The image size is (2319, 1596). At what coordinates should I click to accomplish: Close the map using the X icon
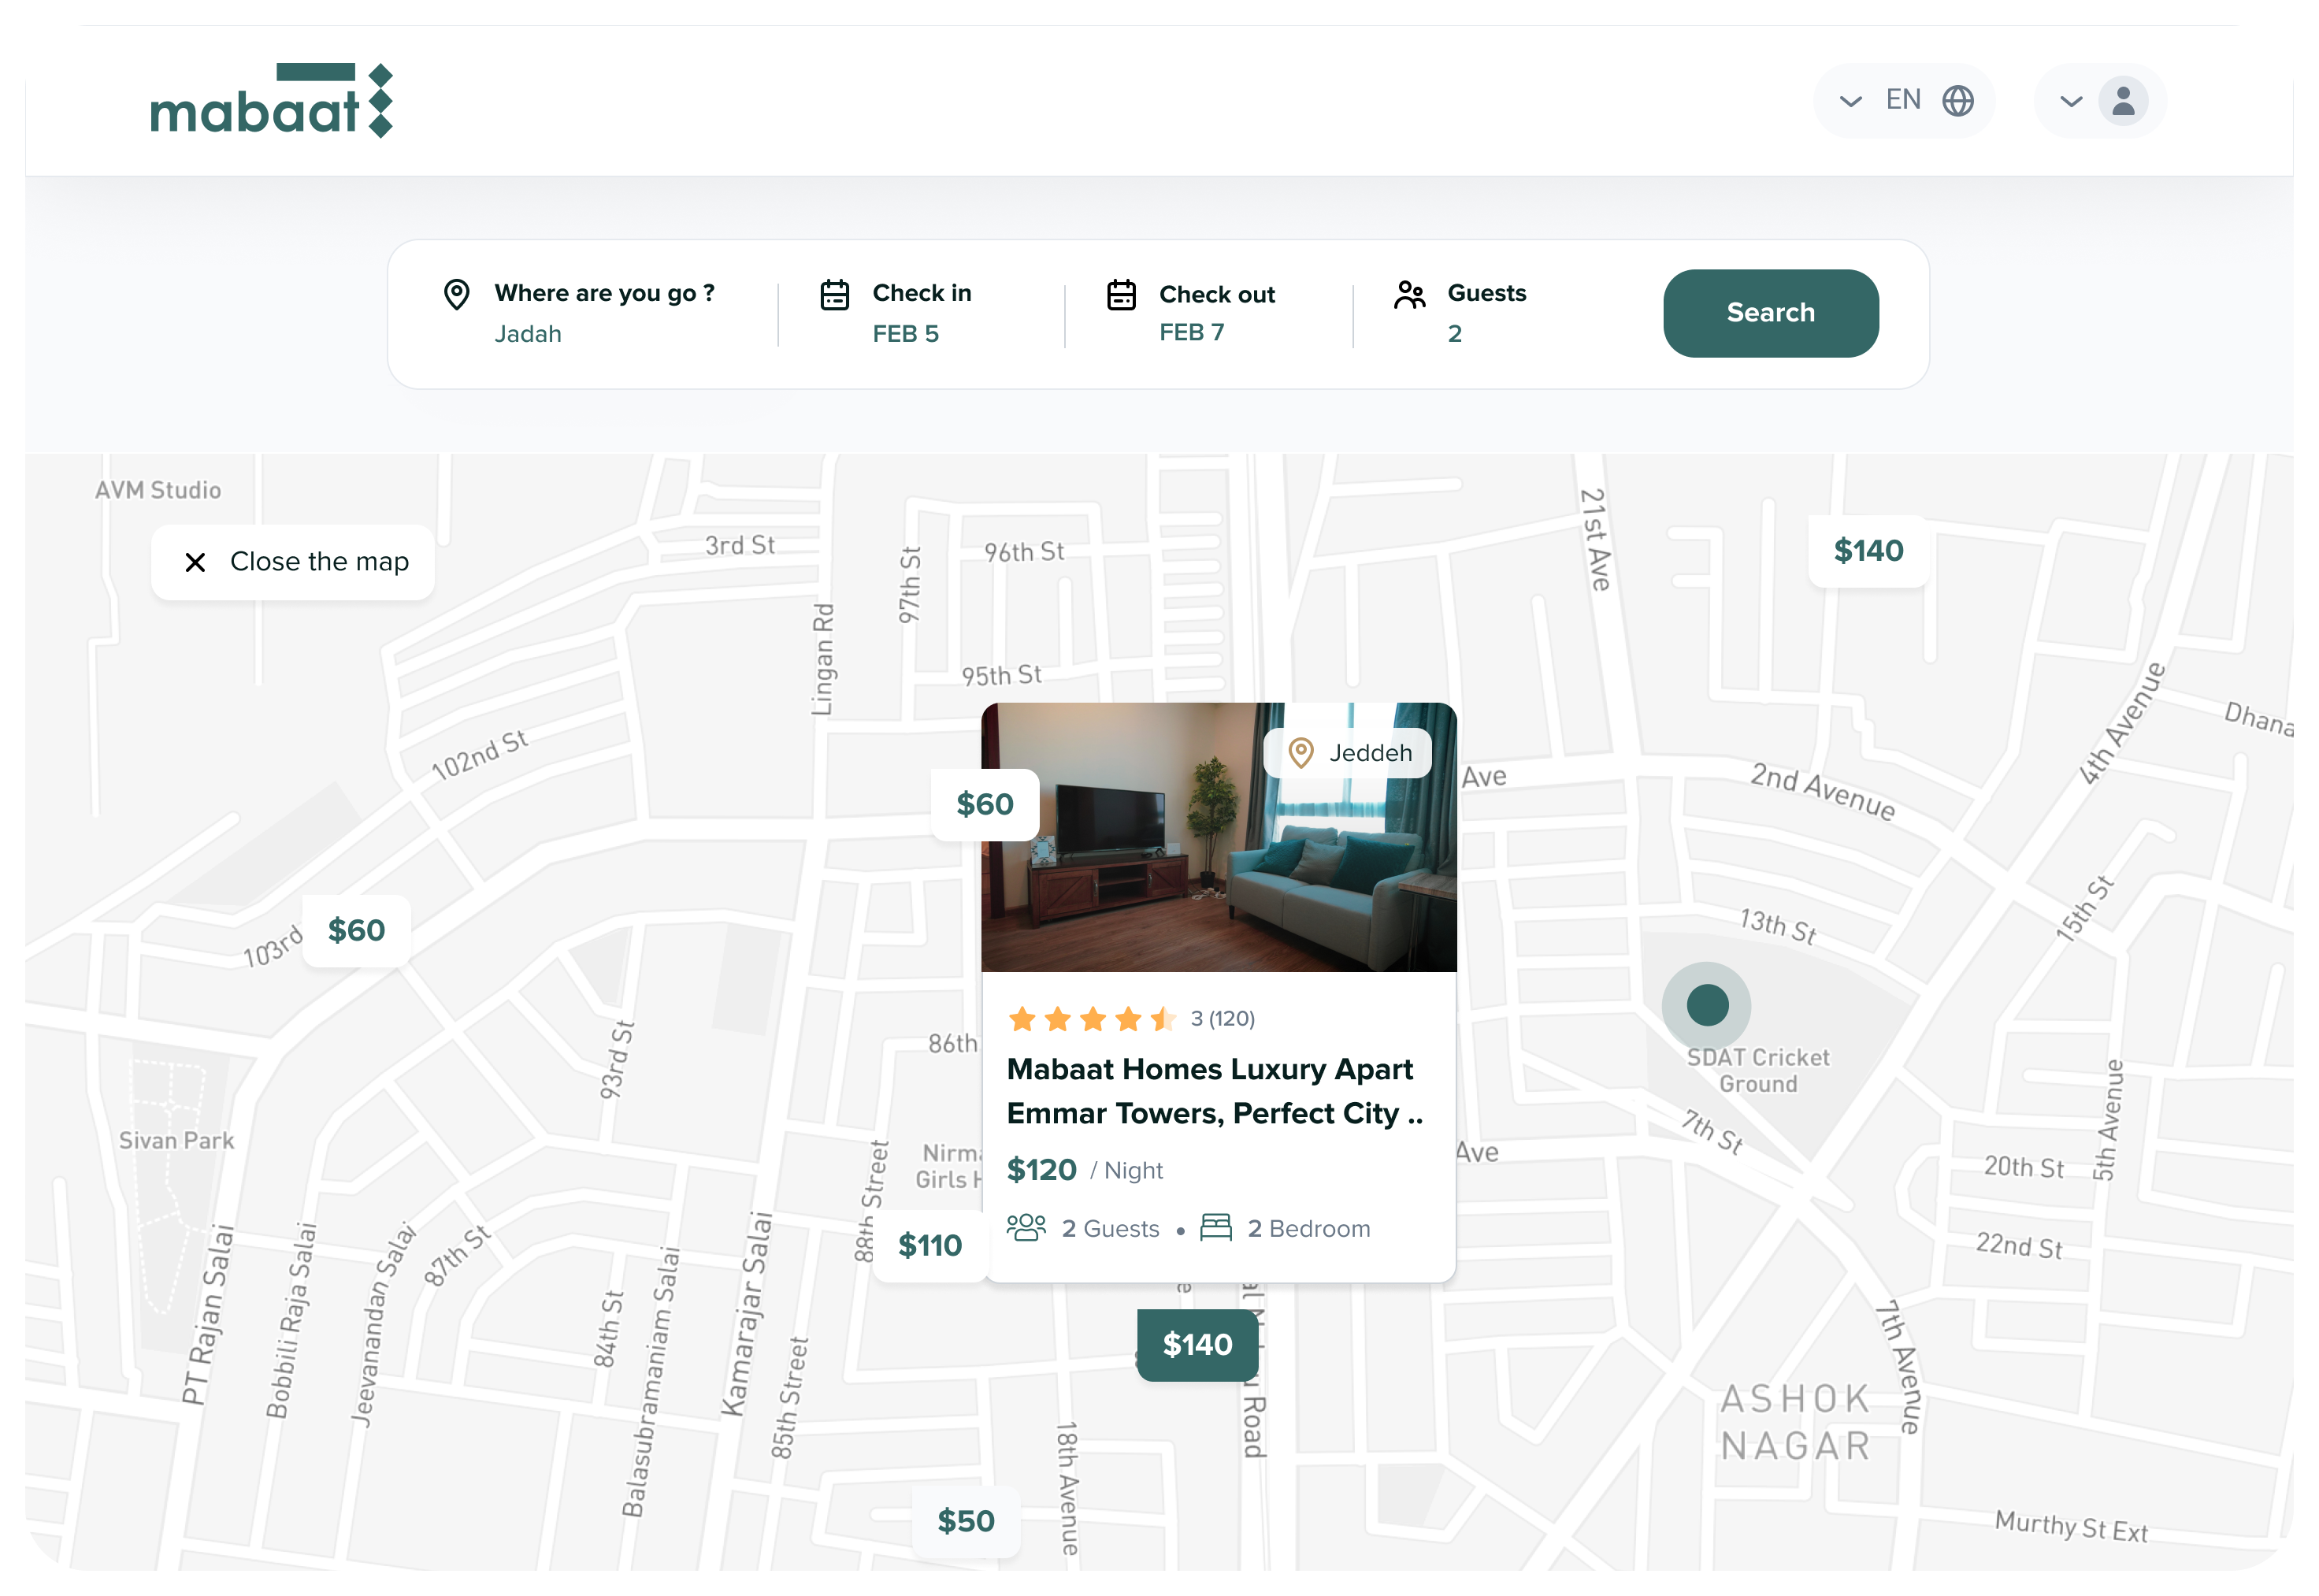(196, 562)
